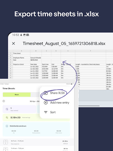Open the 11:49 am - 7:50 pm entry
113x151 pixels.
pos(36,149)
